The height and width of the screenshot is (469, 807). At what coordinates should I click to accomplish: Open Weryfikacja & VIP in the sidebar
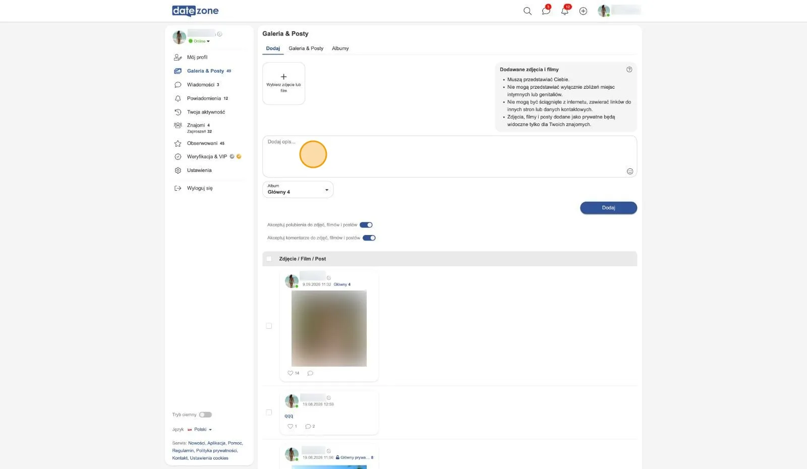coord(207,157)
